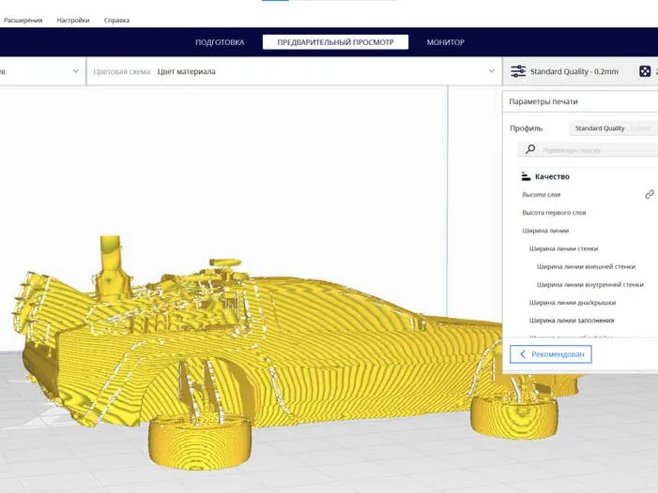Click the back chevron on Рекомендован
Viewport: 658px width, 493px height.
click(523, 354)
